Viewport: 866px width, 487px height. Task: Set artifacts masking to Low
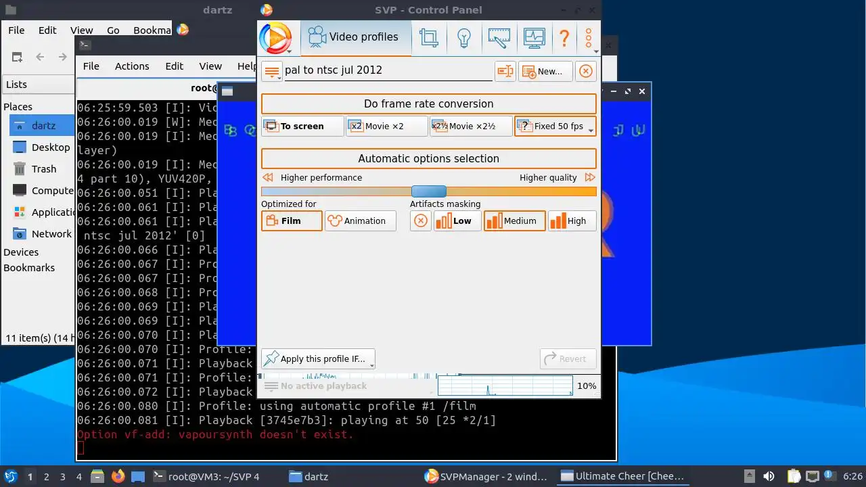[x=457, y=221]
